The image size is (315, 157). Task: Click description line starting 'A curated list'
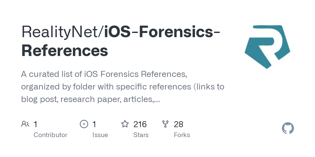[x=104, y=74]
